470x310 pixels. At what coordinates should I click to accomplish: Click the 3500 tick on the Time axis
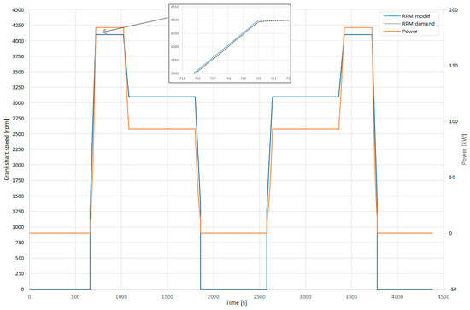pyautogui.click(x=351, y=297)
